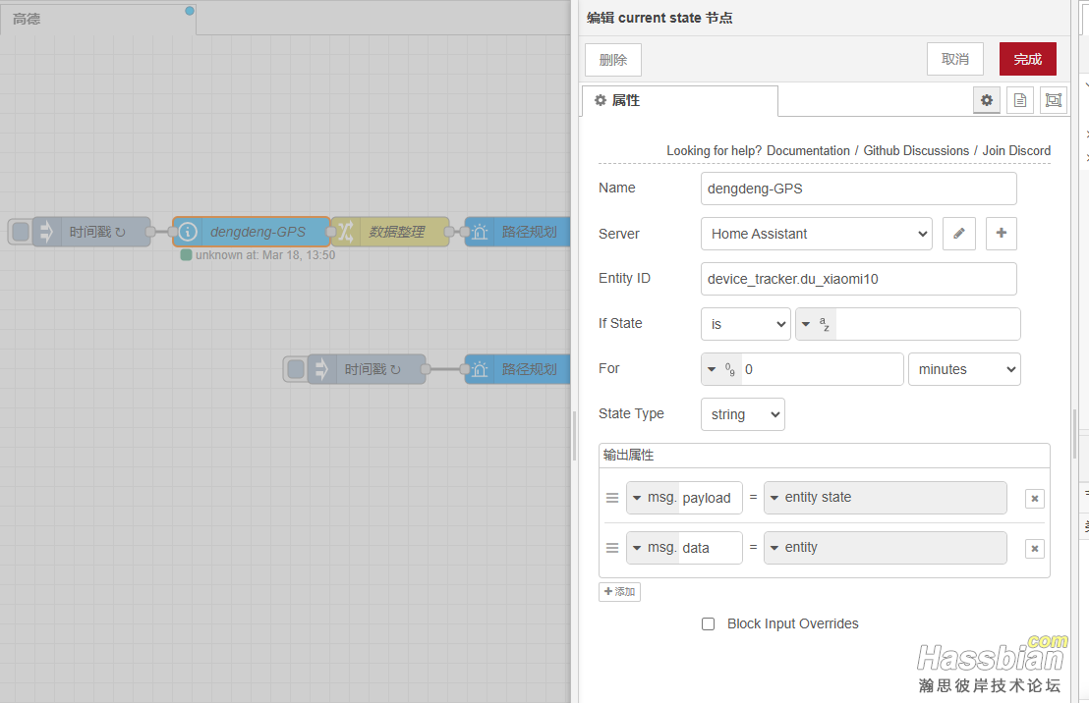Open the For value number type selector
1089x703 pixels.
point(720,369)
